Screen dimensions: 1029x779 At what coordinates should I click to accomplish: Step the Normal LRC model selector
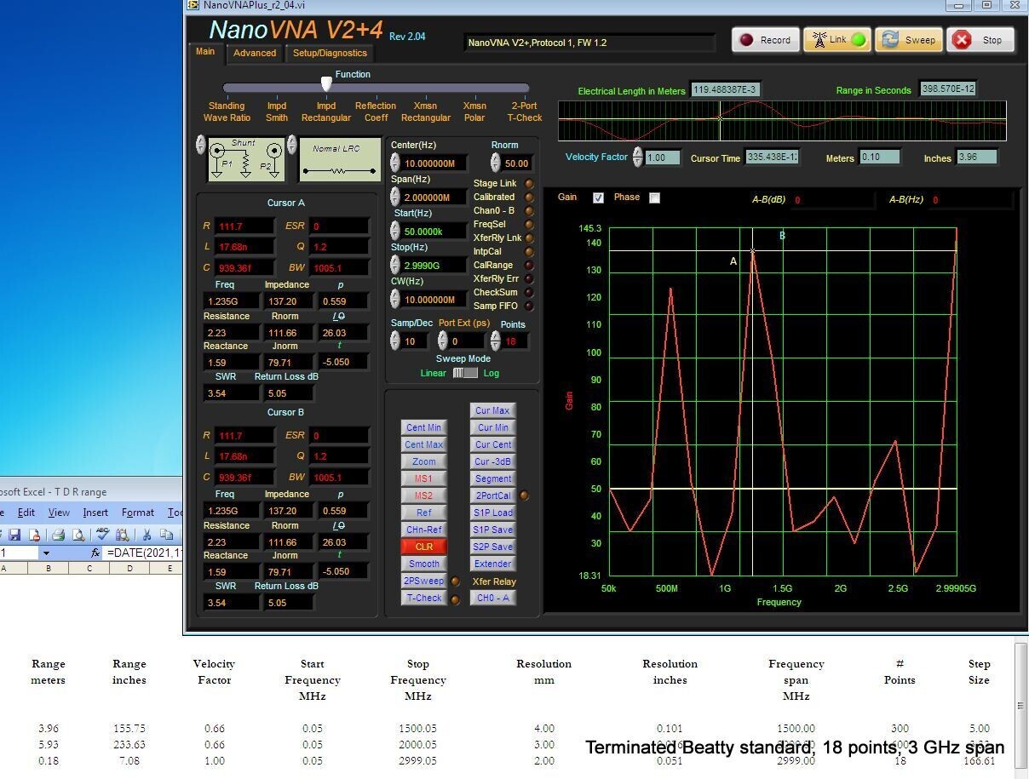pyautogui.click(x=292, y=145)
